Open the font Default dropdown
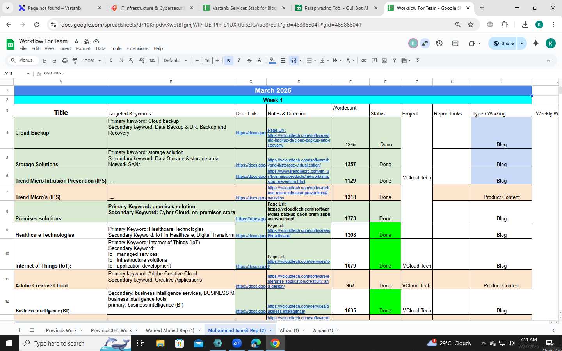This screenshot has height=351, width=562. tap(175, 60)
